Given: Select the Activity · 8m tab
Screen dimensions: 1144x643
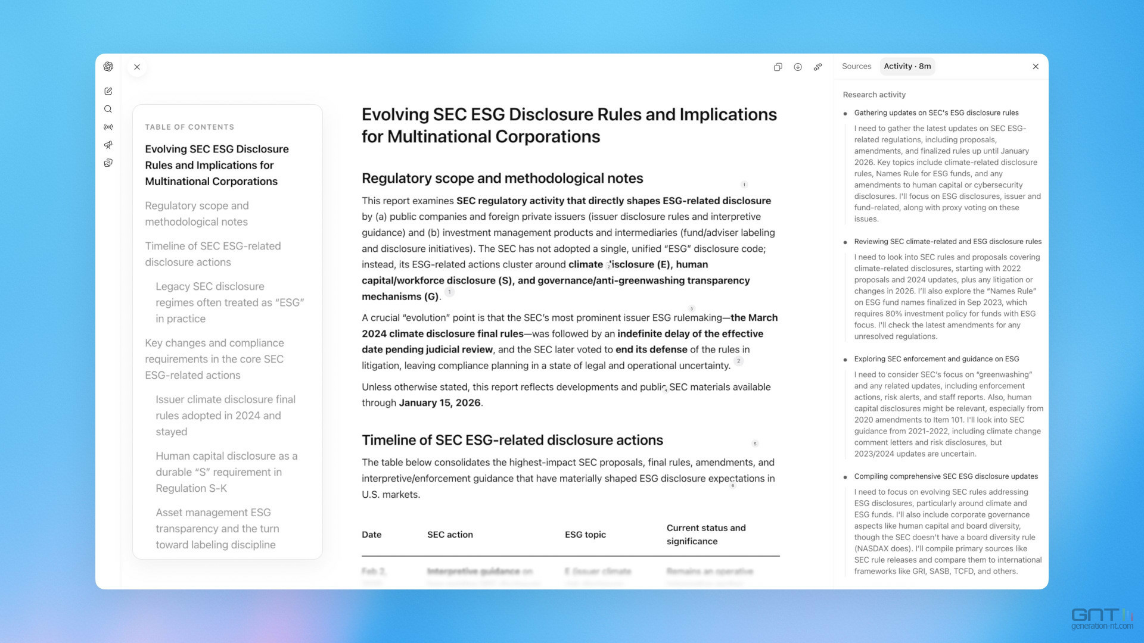Looking at the screenshot, I should 907,66.
